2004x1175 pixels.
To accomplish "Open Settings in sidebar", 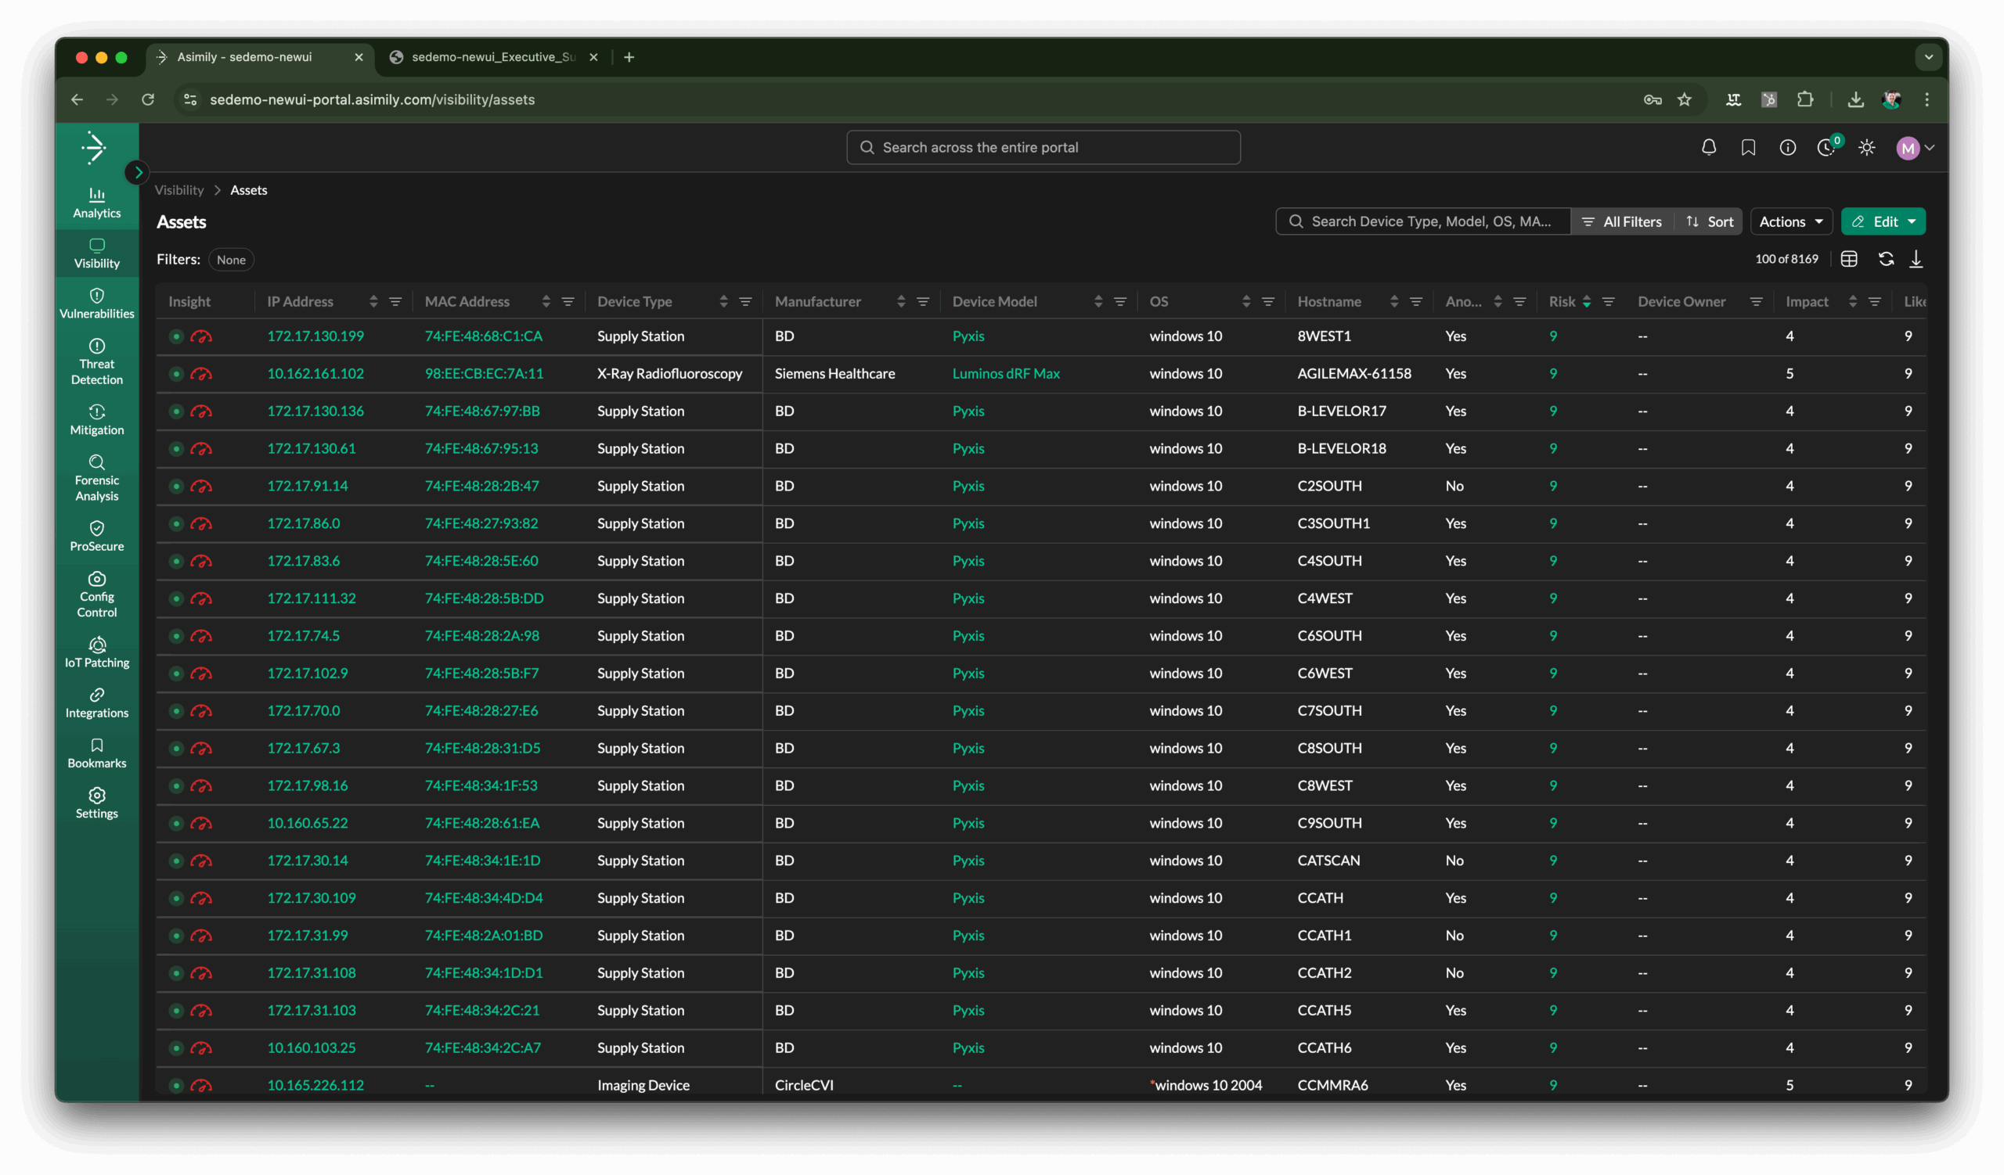I will pyautogui.click(x=97, y=804).
